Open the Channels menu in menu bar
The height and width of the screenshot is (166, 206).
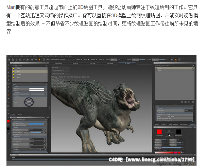(x=29, y=56)
